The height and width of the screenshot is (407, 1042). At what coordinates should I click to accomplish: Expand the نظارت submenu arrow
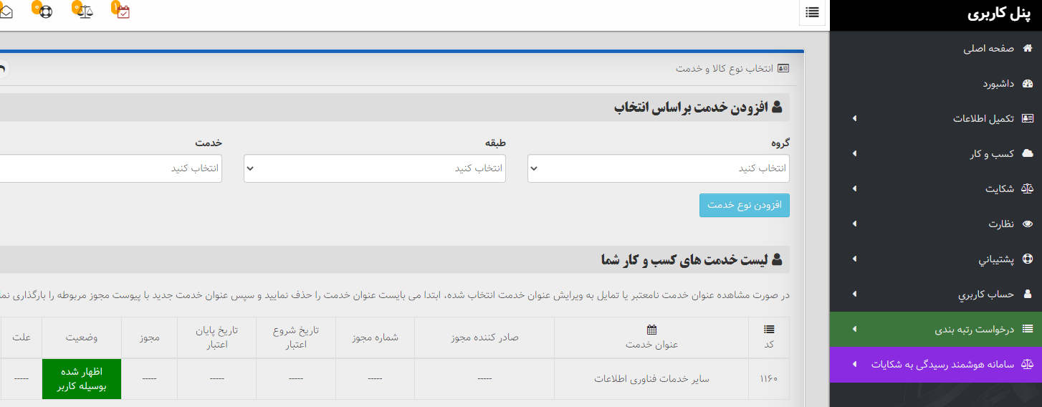854,224
